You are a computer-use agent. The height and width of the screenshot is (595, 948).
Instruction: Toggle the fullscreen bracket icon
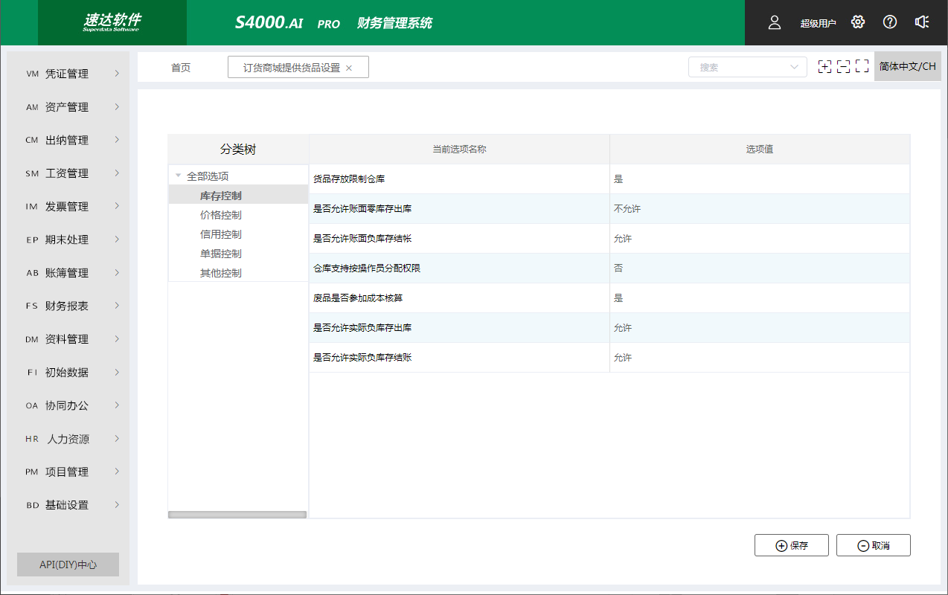[x=862, y=67]
